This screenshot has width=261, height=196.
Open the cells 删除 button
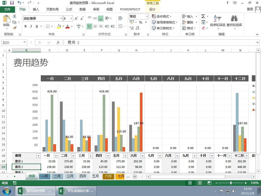pyautogui.click(x=190, y=22)
